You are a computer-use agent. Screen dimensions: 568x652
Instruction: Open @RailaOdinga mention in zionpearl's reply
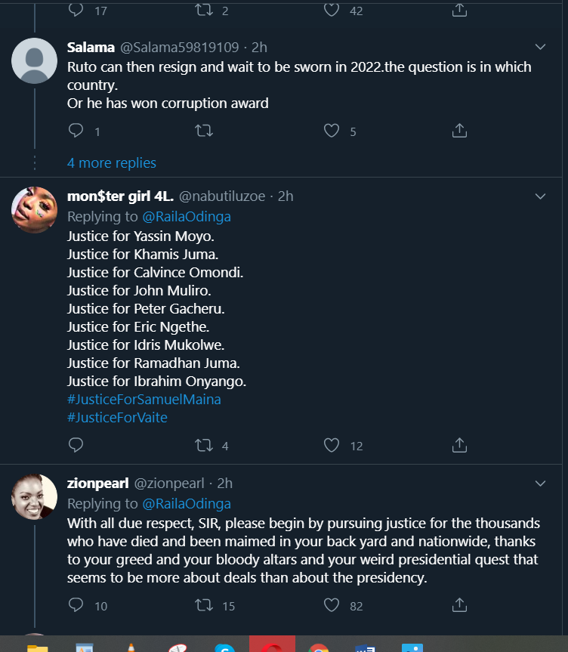187,503
